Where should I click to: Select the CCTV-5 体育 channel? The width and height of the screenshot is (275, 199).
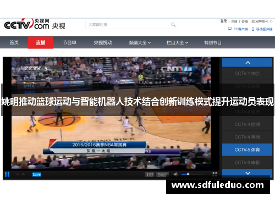coord(247,150)
